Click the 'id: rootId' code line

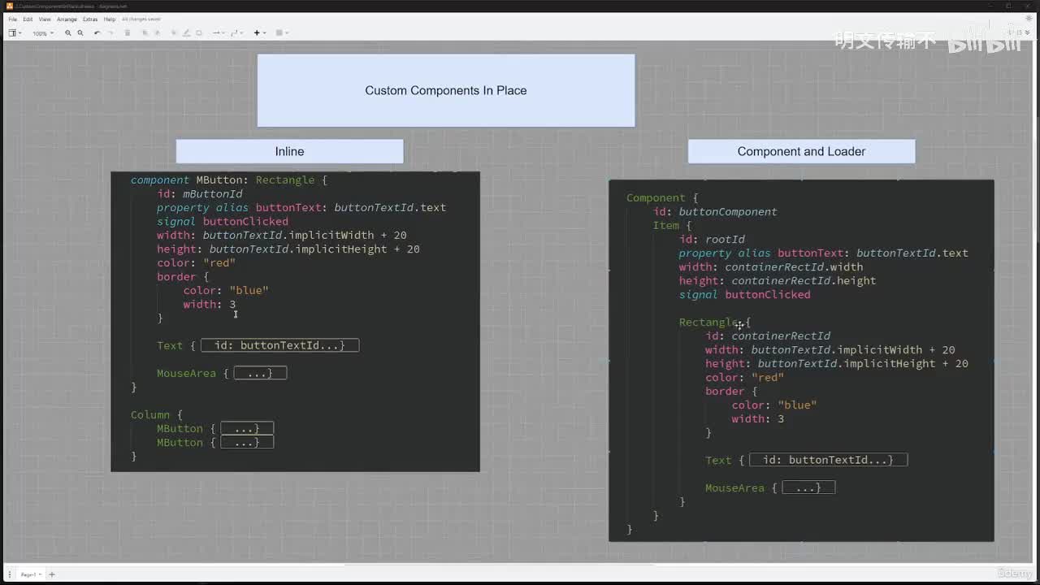(713, 239)
